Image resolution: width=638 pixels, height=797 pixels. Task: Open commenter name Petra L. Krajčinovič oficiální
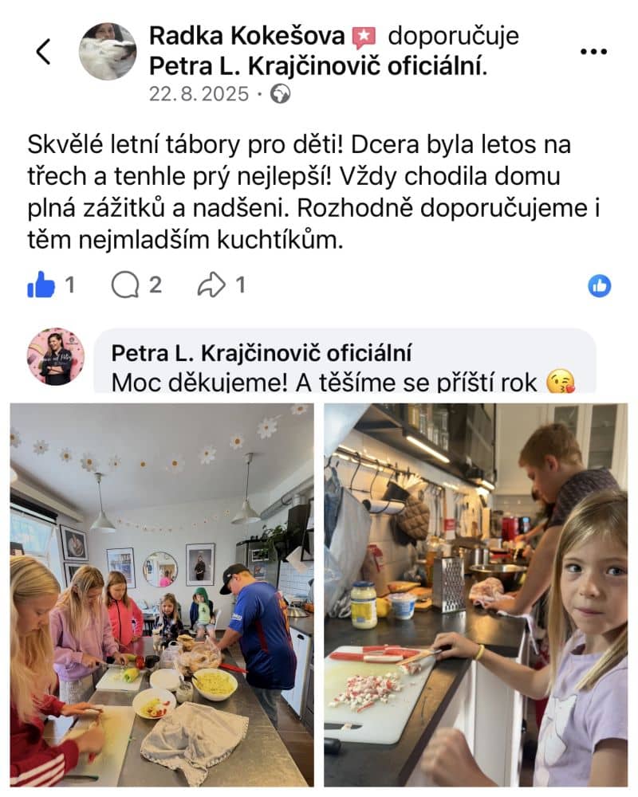262,353
